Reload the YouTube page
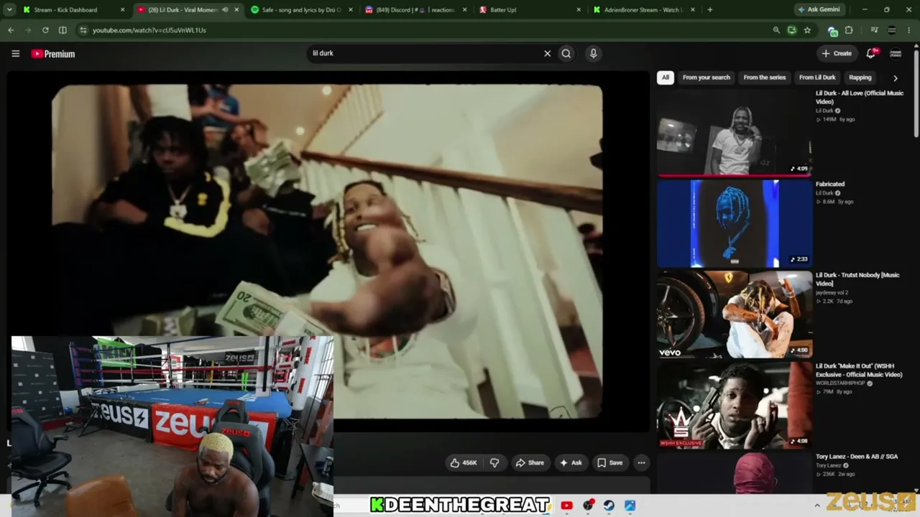Screen dimensions: 920x517 click(x=45, y=30)
